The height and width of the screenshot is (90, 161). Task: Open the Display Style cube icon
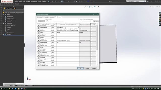click(x=95, y=7)
